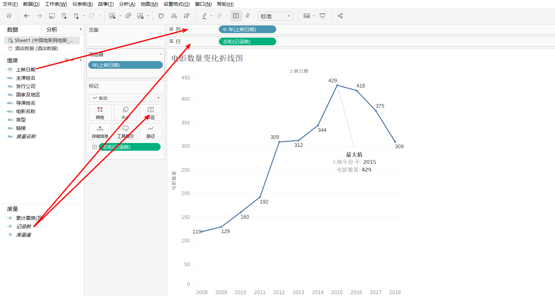The height and width of the screenshot is (296, 555).
Task: Switch to the 数据 pane tab
Action: (13, 30)
